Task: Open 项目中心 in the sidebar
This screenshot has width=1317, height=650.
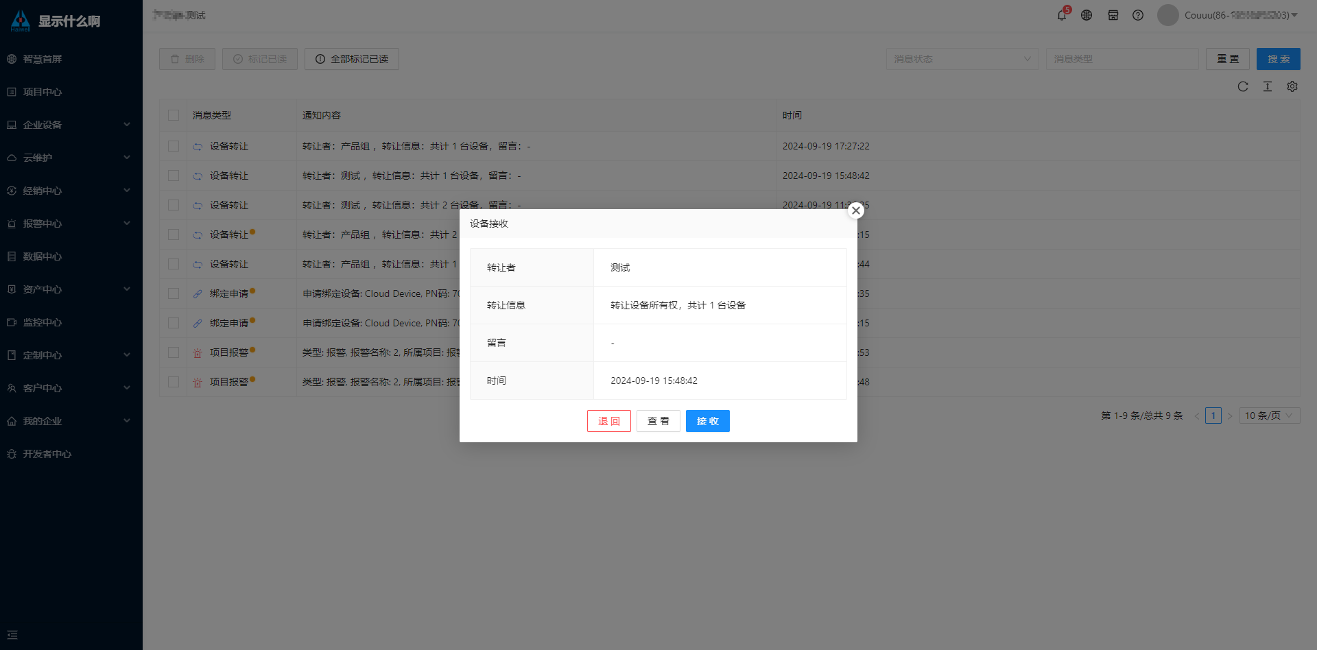Action: click(71, 92)
